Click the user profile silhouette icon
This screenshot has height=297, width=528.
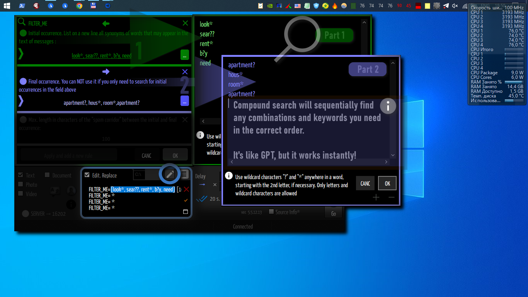click(x=71, y=191)
